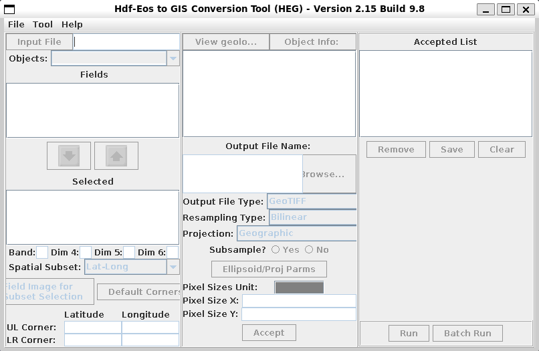The image size is (539, 351).
Task: Click inside the Selected list box
Action: point(92,217)
